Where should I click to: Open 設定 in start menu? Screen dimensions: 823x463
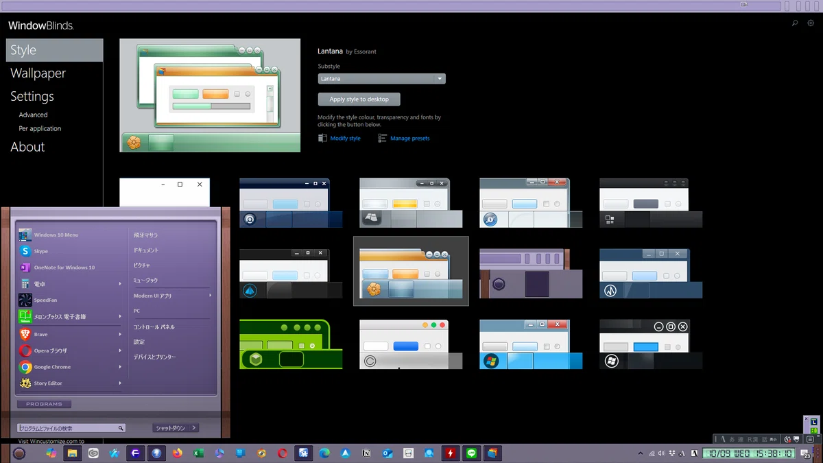pos(139,342)
